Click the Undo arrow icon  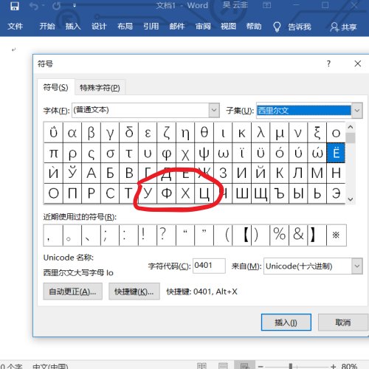tap(34, 6)
